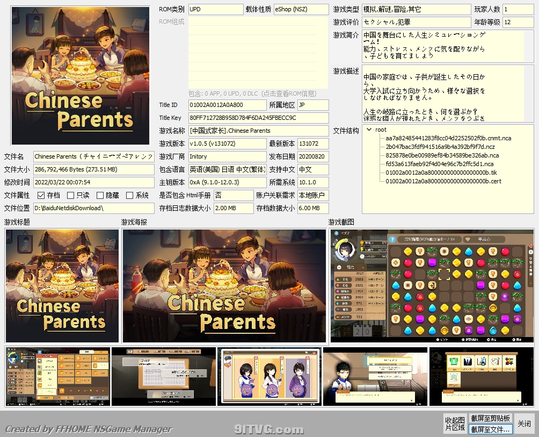Uncheck the 存档 file attribute checkbox
This screenshot has height=437, width=539.
(x=41, y=195)
